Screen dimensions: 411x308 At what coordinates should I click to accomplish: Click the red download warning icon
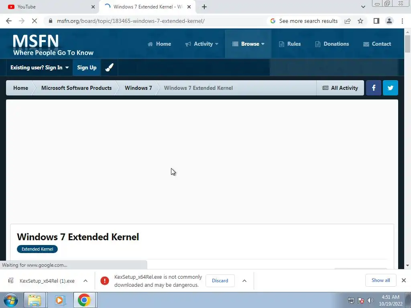105,281
